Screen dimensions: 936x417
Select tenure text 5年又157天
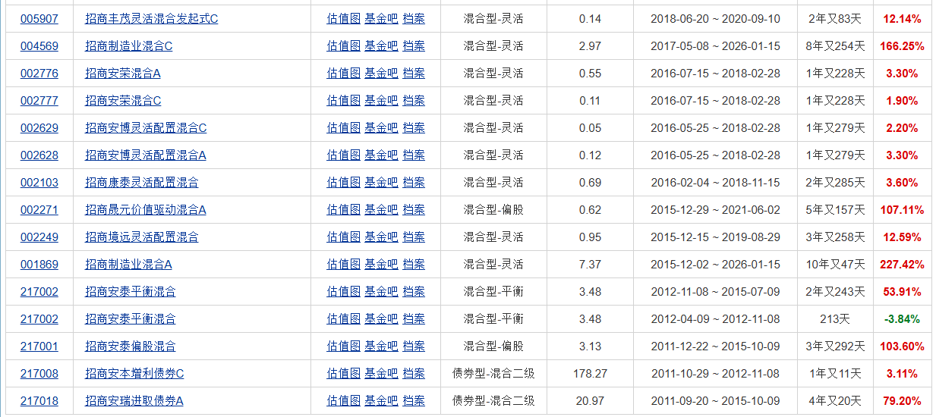[x=835, y=210]
